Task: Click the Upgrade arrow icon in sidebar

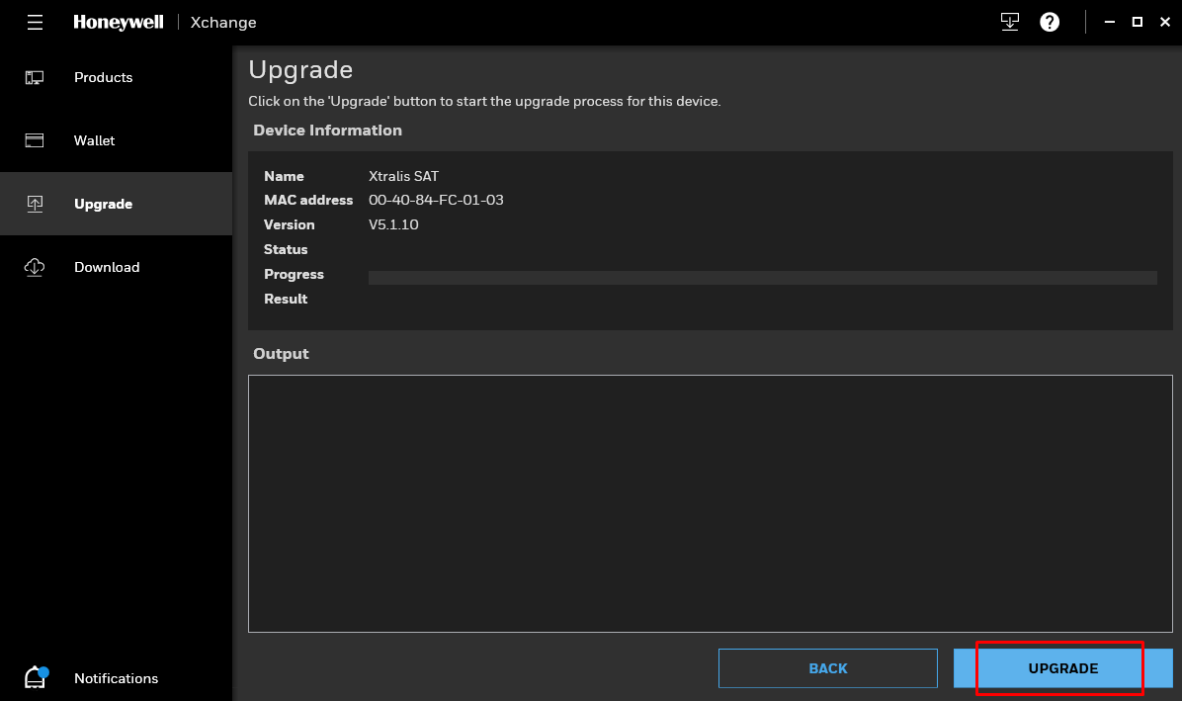Action: [x=35, y=204]
